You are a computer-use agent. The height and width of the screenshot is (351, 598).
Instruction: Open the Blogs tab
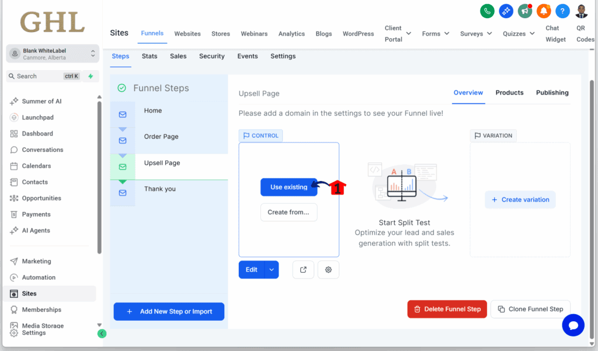324,33
